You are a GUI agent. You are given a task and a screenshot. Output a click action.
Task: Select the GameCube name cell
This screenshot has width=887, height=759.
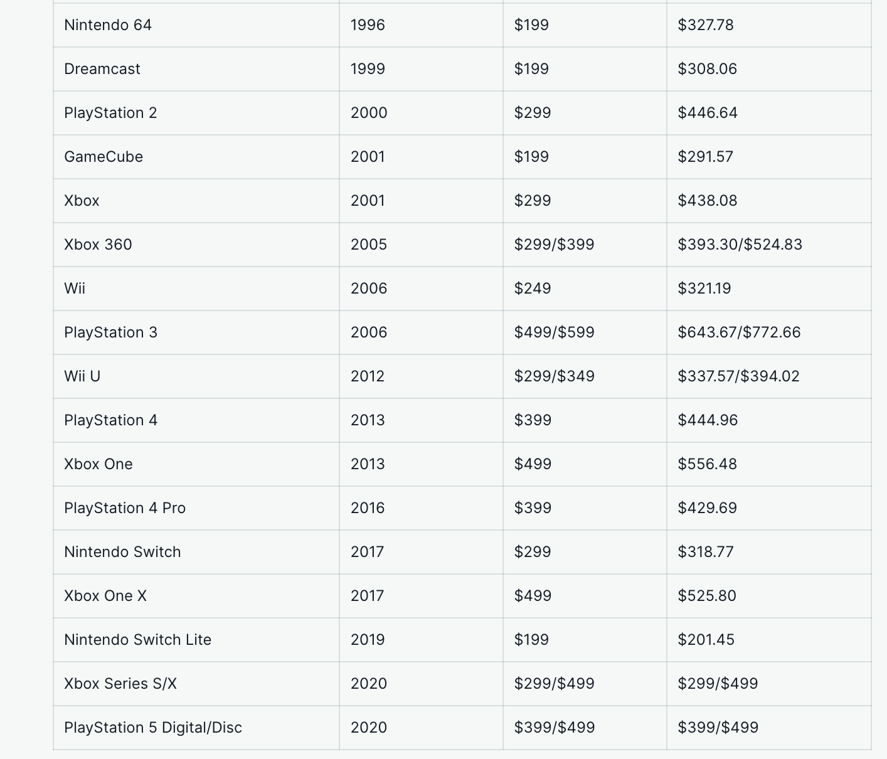(104, 157)
